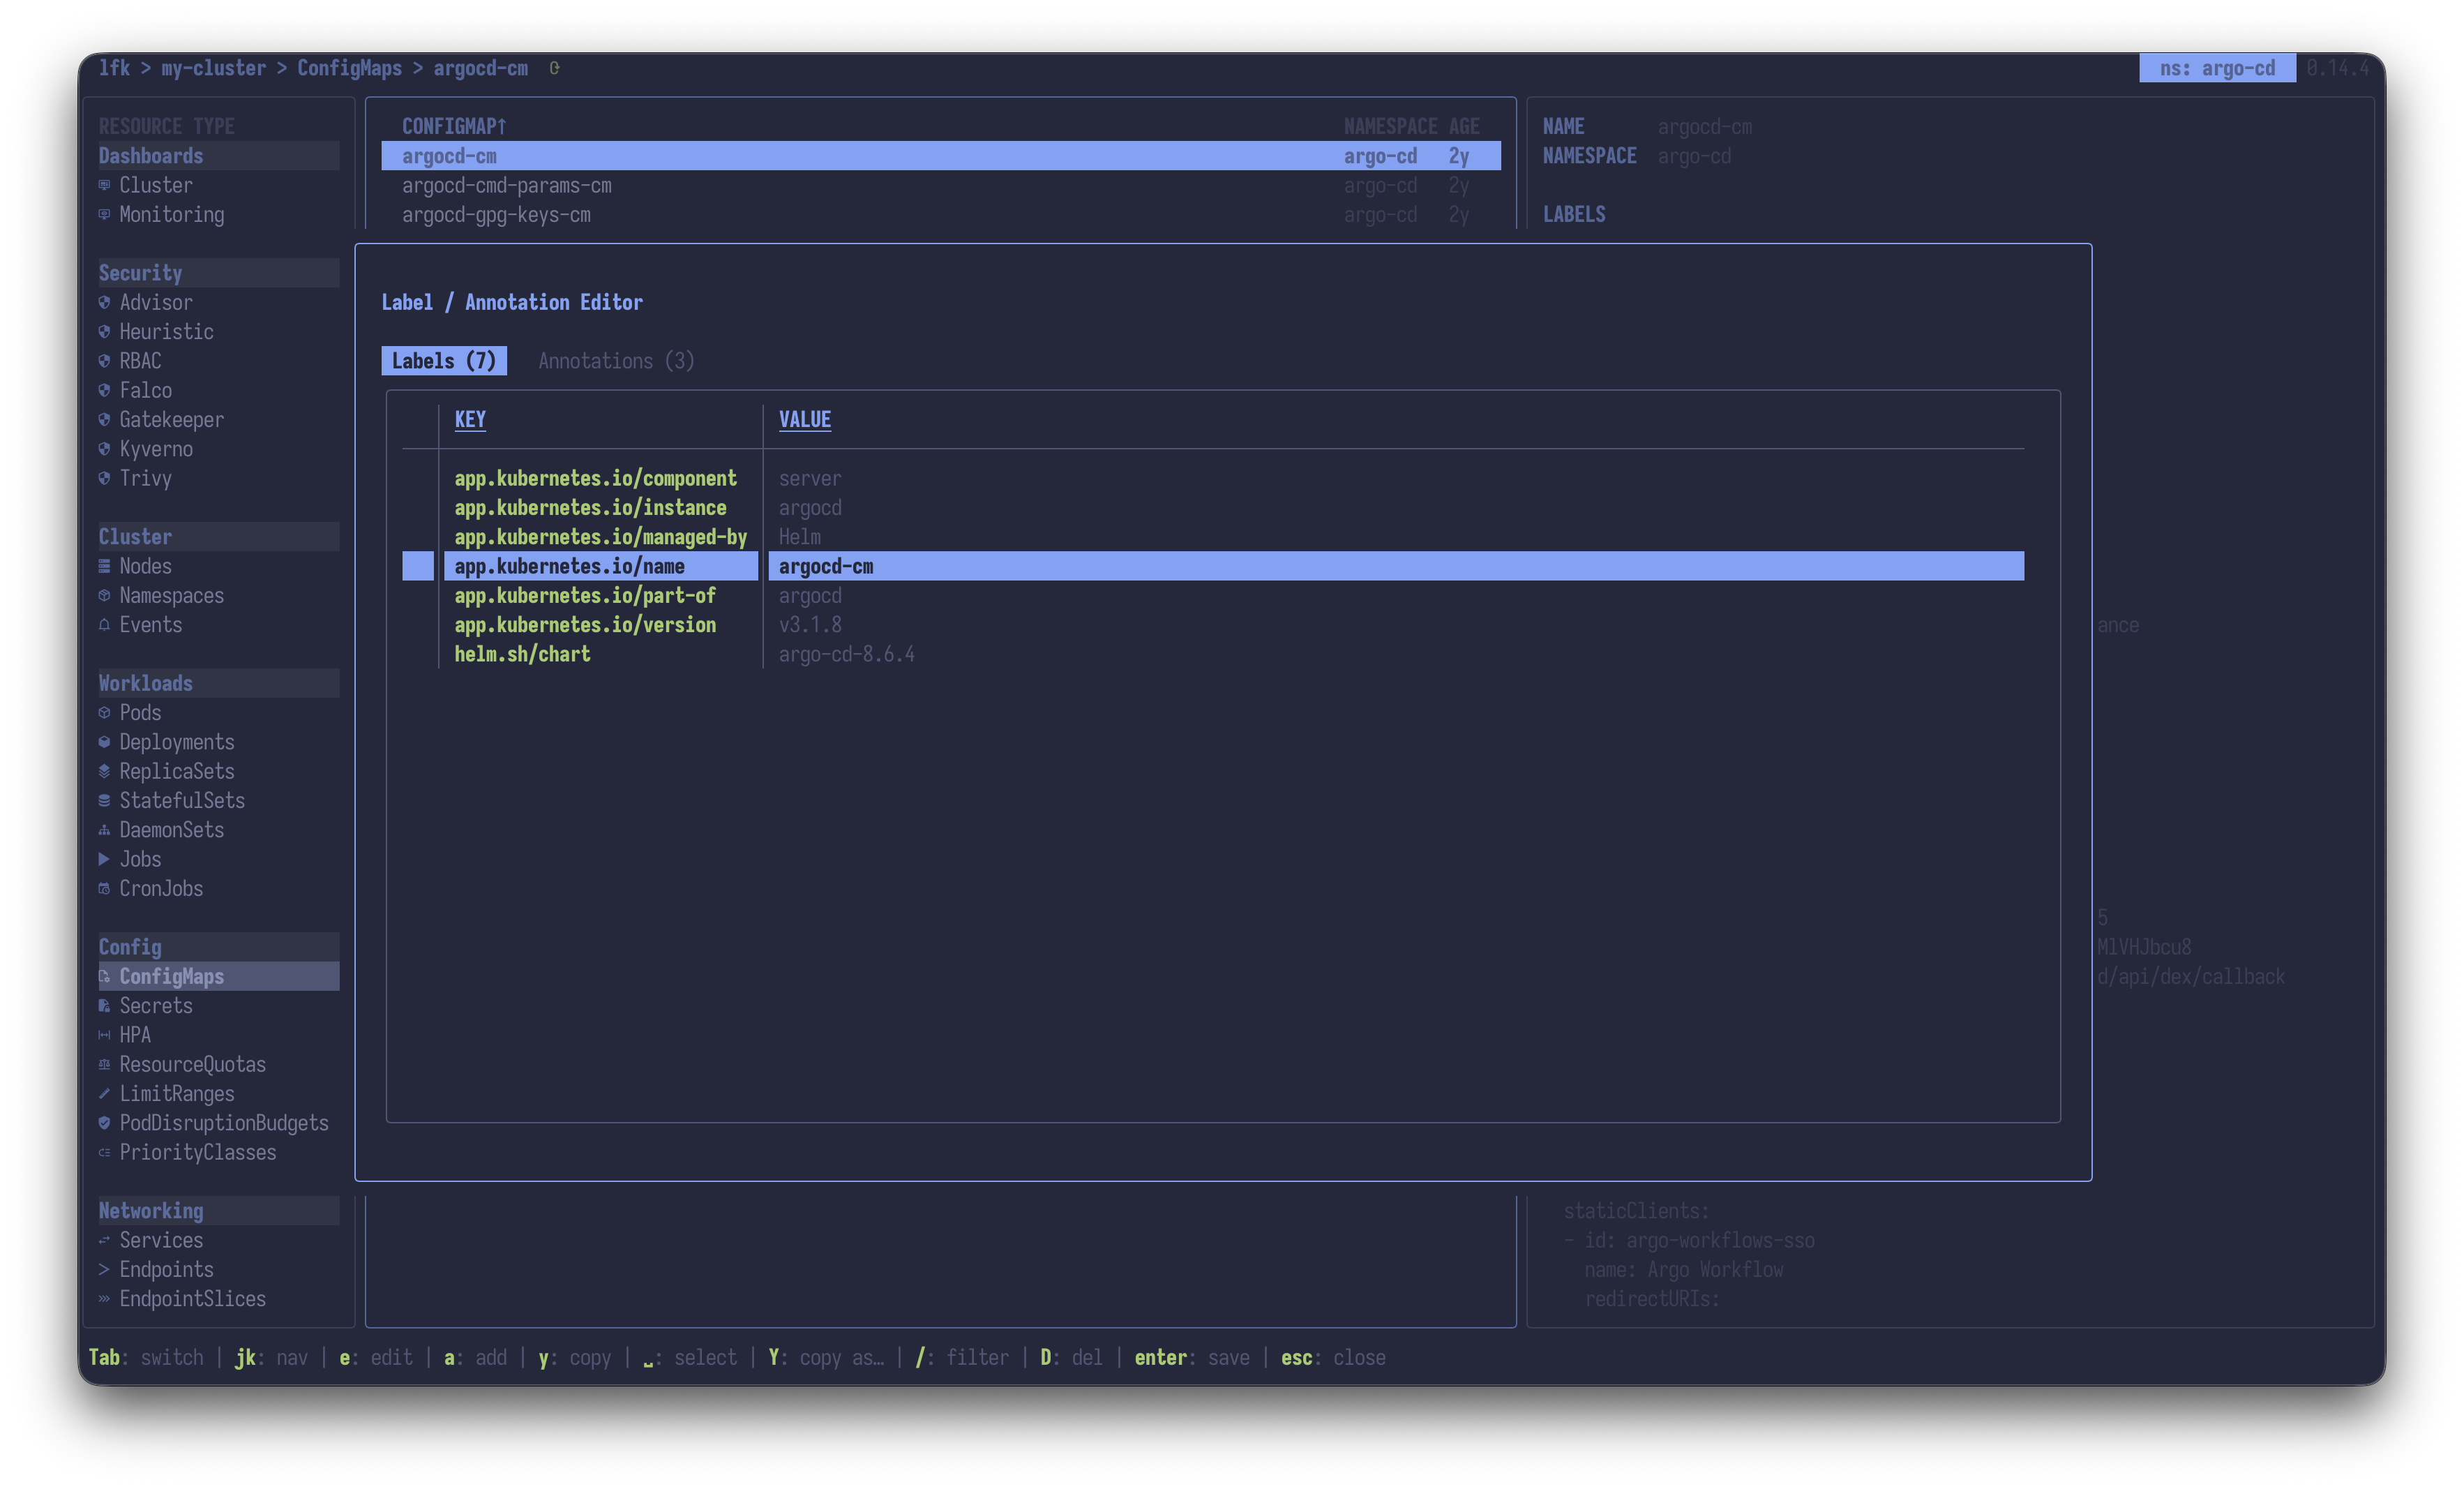Select the app.kubernetes.io/component label key
Image resolution: width=2464 pixels, height=1489 pixels.
[595, 478]
